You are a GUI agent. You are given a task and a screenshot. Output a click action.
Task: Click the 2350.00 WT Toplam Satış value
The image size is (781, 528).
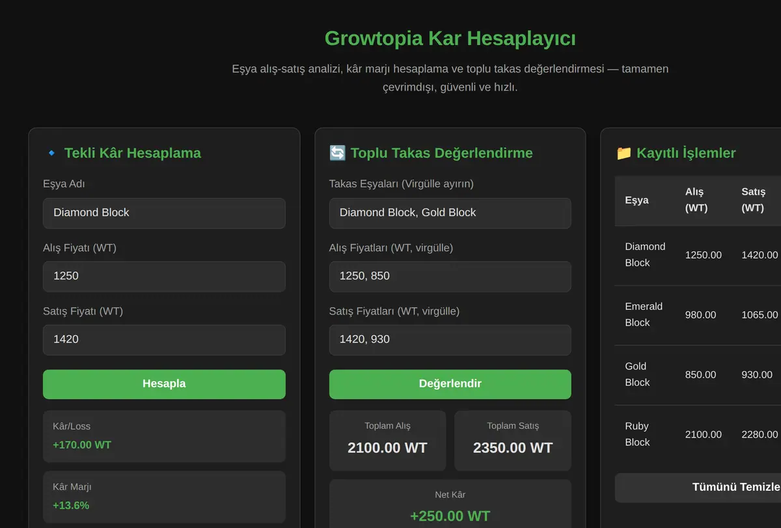coord(513,448)
